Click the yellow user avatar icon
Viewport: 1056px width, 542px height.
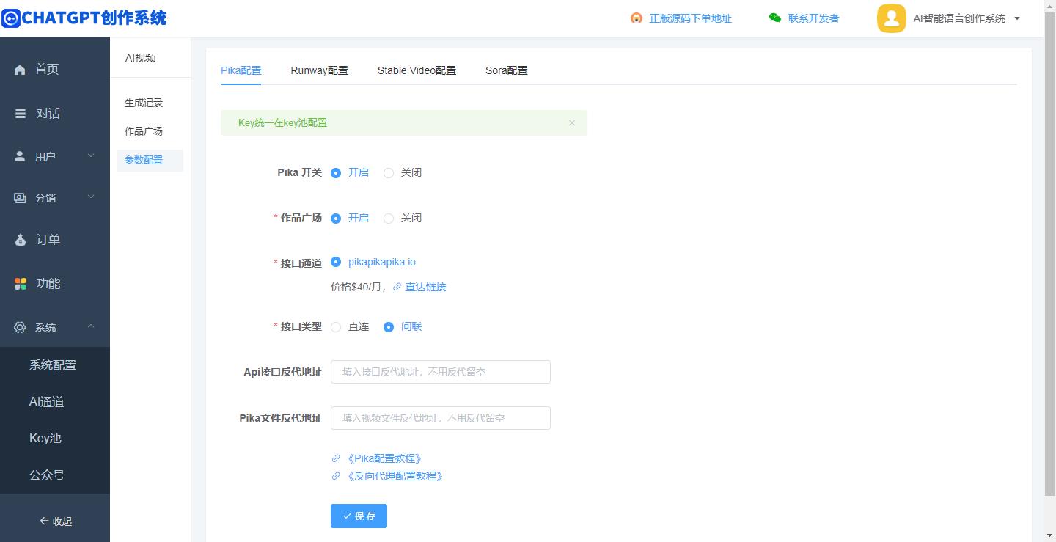click(892, 18)
